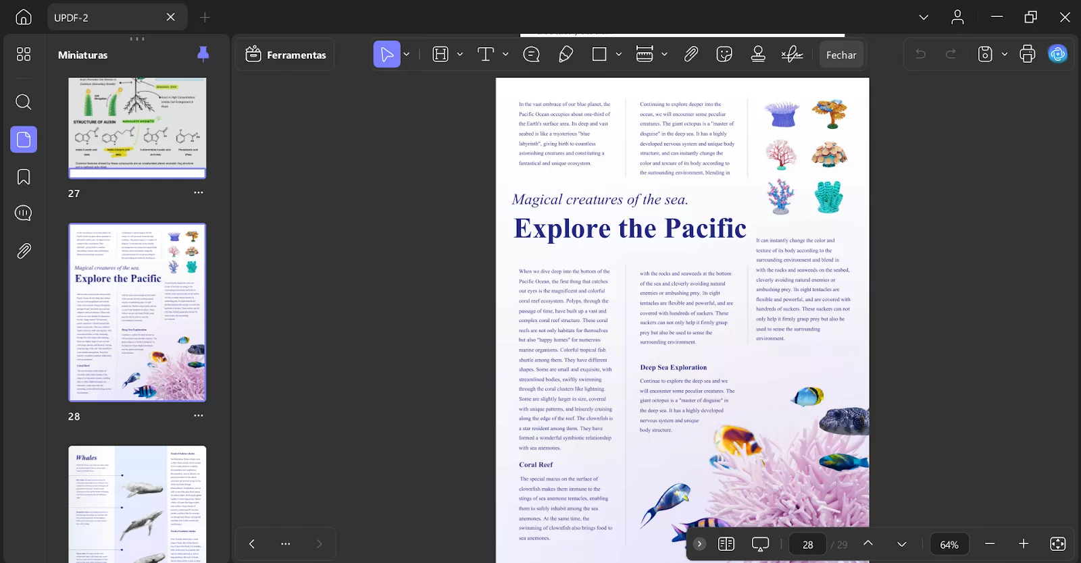Image resolution: width=1081 pixels, height=563 pixels.
Task: Select the pencil drawing tool
Action: click(566, 55)
